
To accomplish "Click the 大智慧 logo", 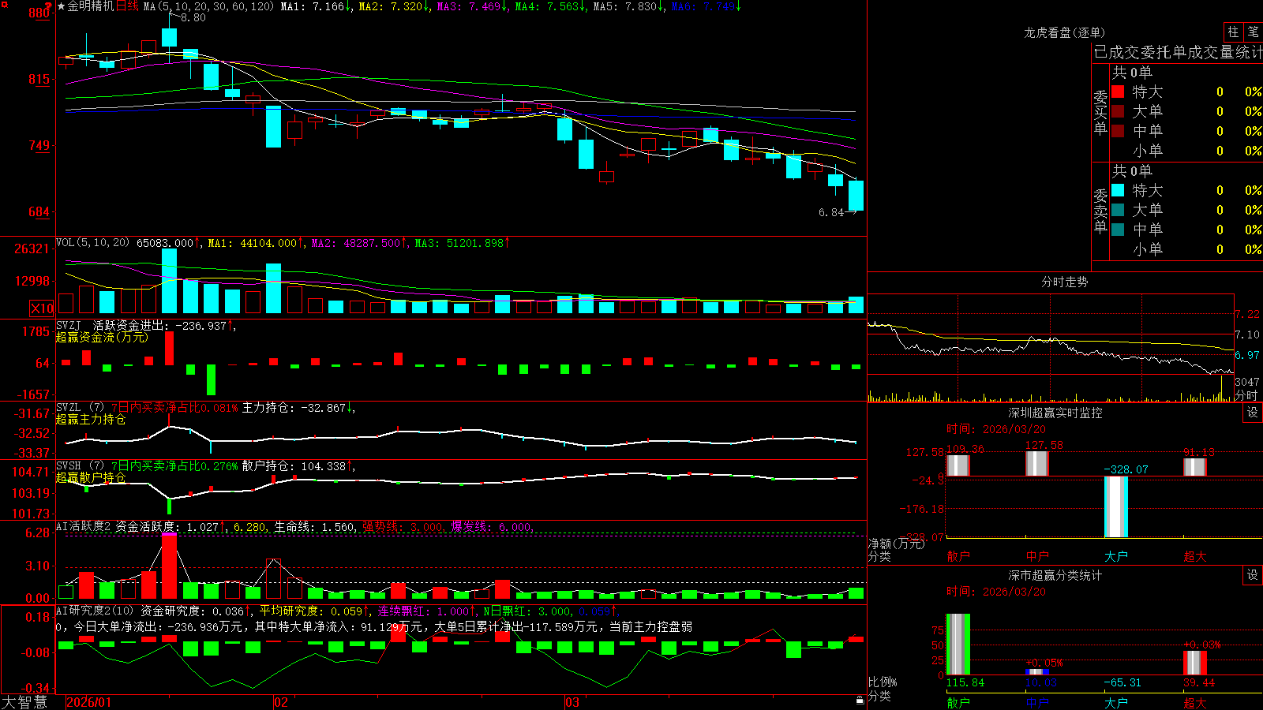I will [x=24, y=702].
